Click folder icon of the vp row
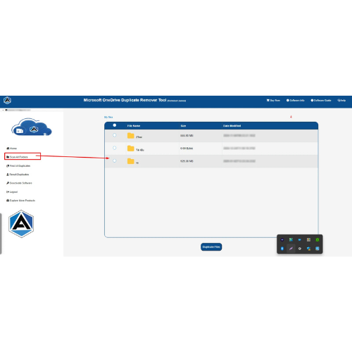Viewport: 352px width, 352px height. click(131, 161)
